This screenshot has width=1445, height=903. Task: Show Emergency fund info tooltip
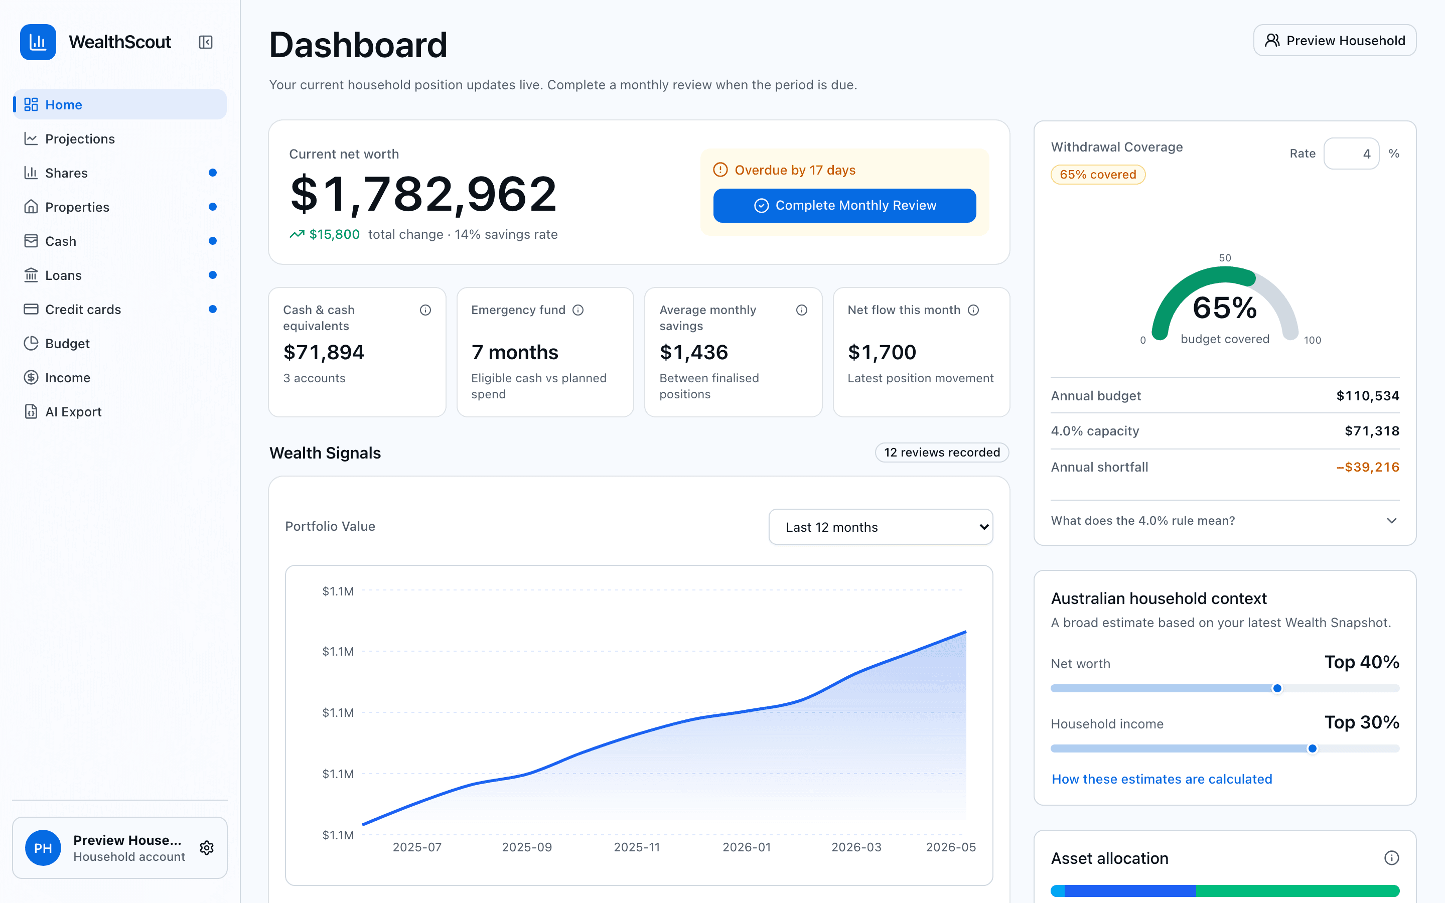pos(578,310)
